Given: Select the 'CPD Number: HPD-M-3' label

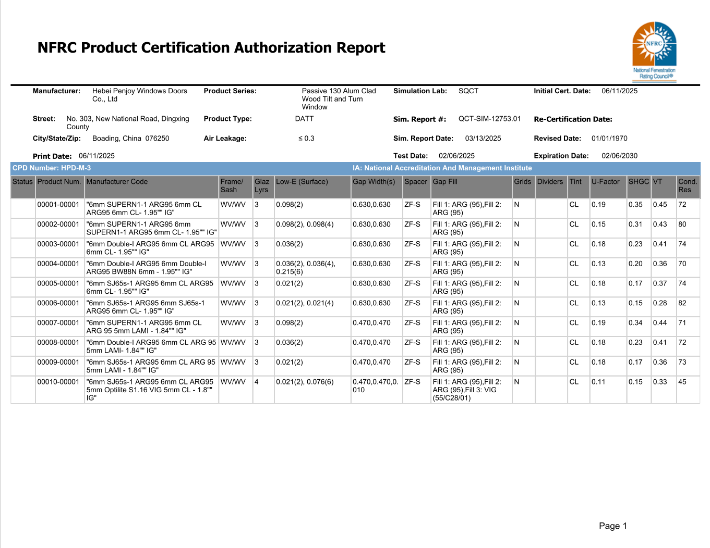Looking at the screenshot, I should coord(52,168).
